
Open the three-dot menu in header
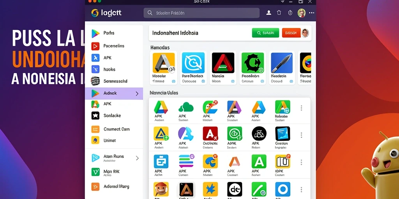coord(311,13)
